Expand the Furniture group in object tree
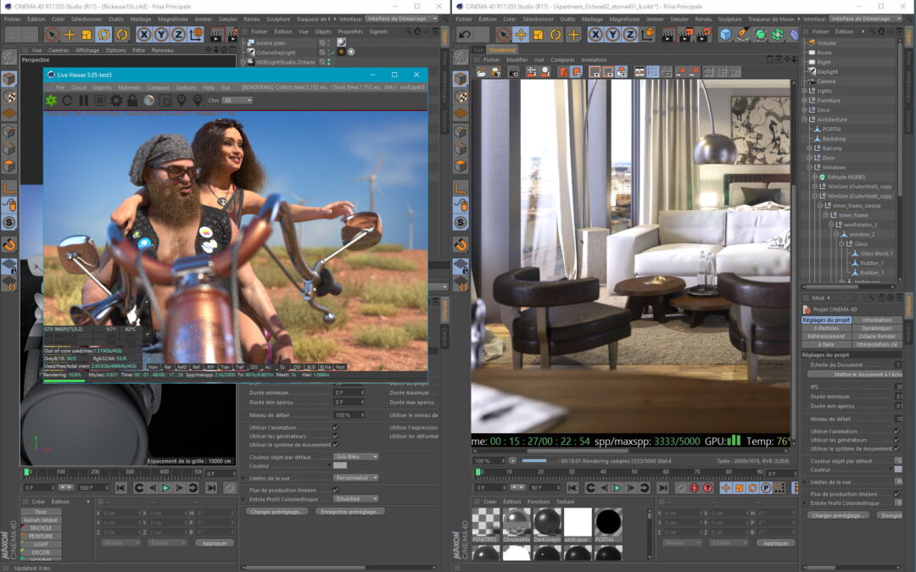The width and height of the screenshot is (916, 572). (x=805, y=100)
